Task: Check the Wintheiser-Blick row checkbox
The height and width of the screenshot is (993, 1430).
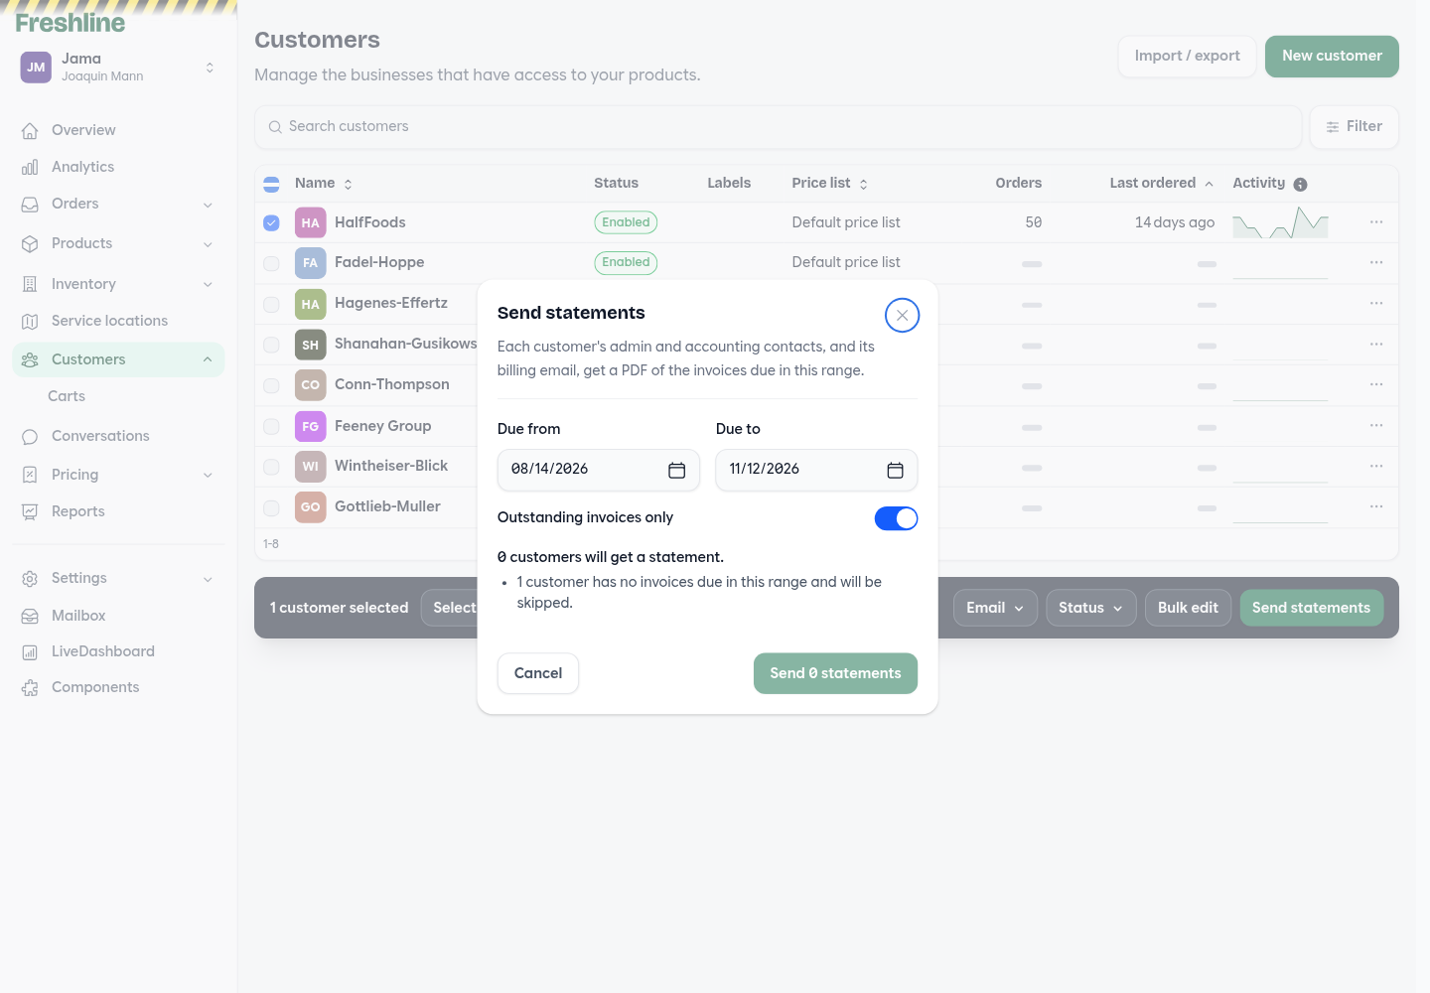Action: (271, 467)
